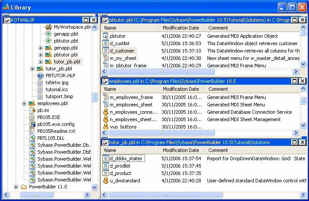Click the PB105.EXE file icon
The image size is (309, 201).
[x=32, y=117]
